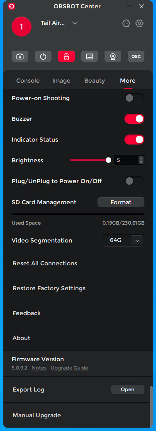Turn off the Indicator Status toggle
Screen dimensions: 156x431
pos(134,140)
